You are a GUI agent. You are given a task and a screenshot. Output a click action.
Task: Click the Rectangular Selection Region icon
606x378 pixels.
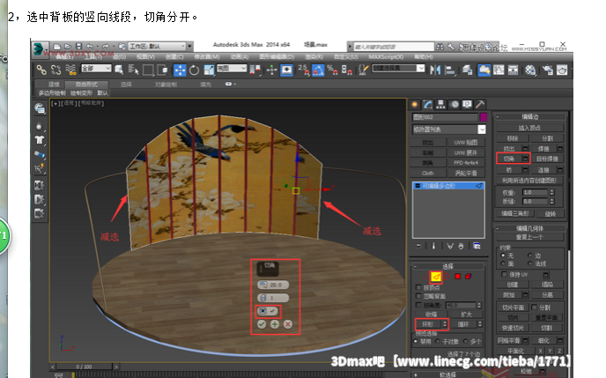[148, 70]
